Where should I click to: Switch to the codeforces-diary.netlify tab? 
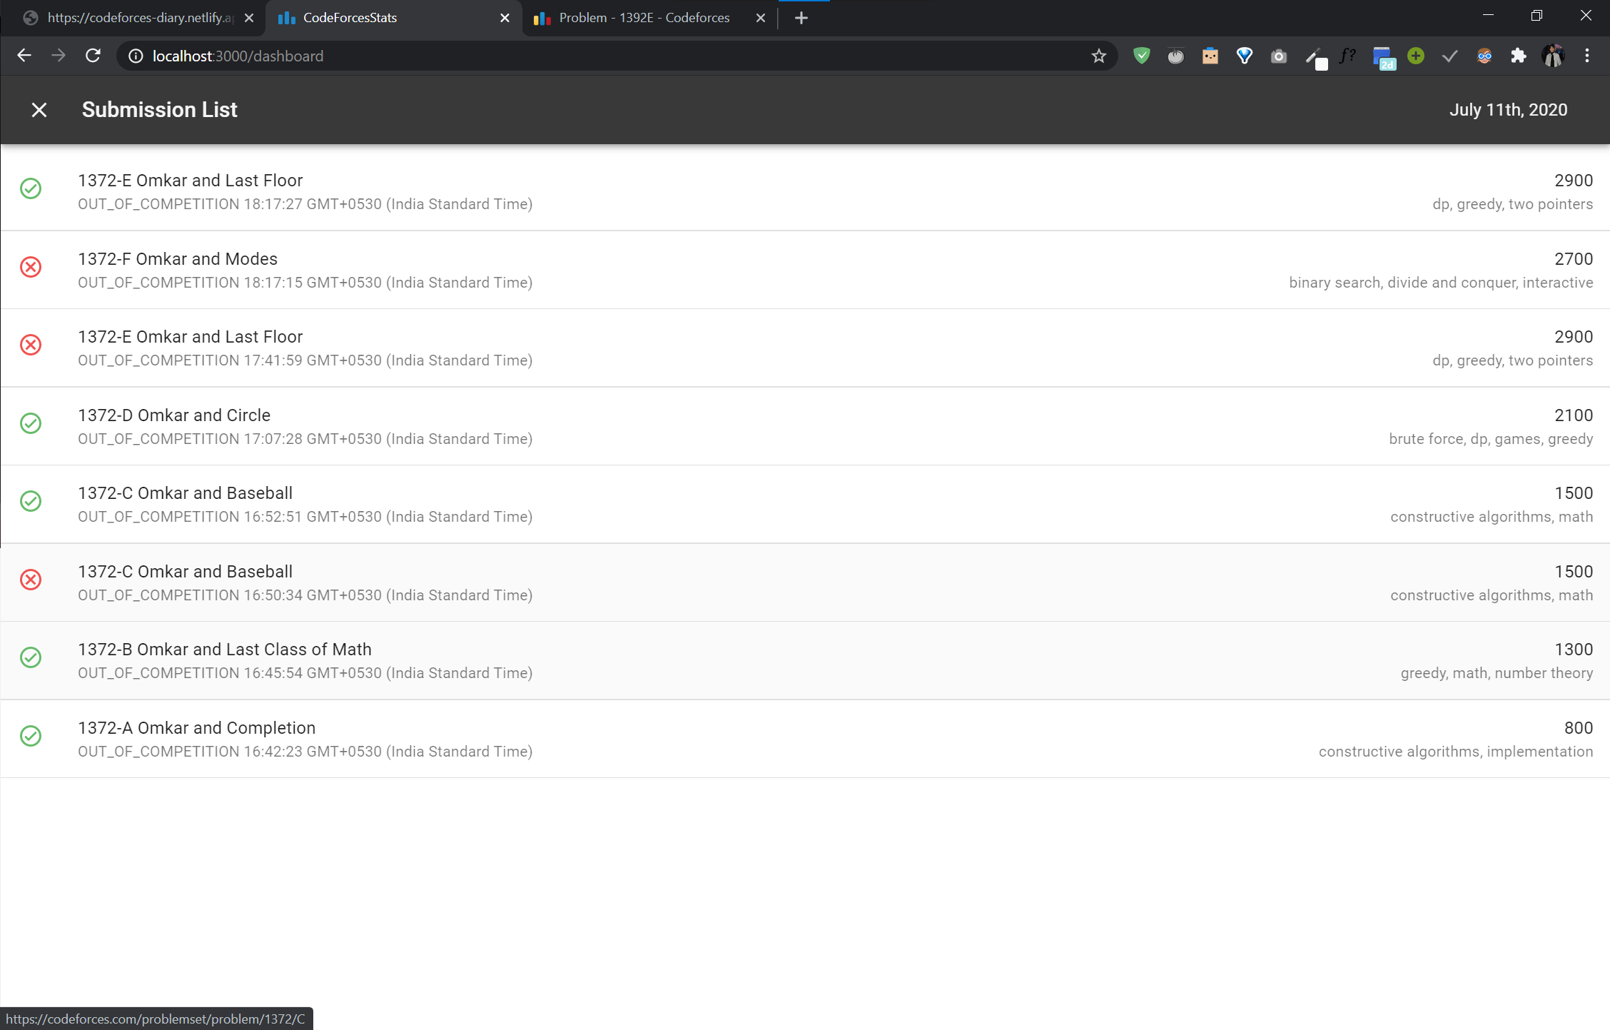[139, 18]
